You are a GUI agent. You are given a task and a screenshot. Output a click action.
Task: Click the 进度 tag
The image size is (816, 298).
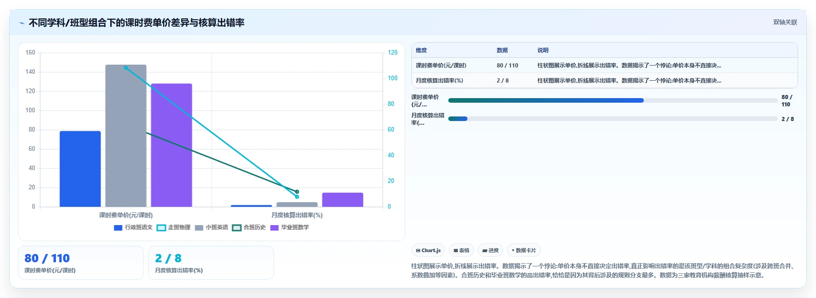coord(490,250)
